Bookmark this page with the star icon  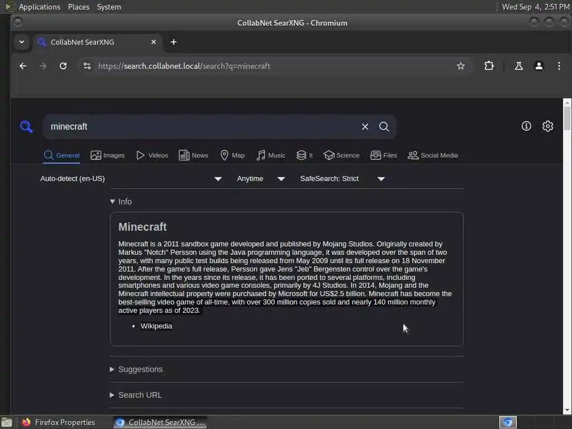tap(461, 66)
